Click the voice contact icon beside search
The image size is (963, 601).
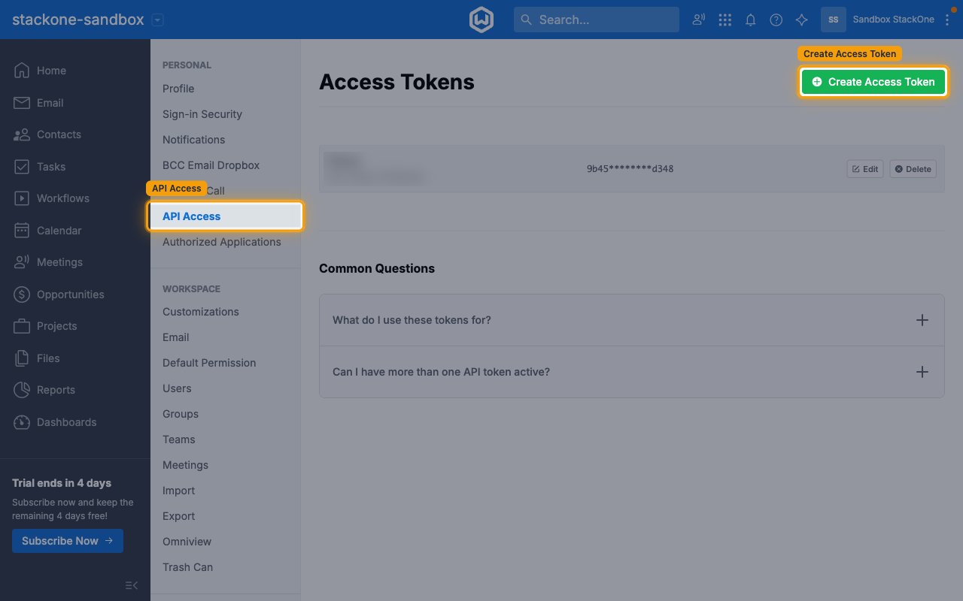tap(699, 20)
